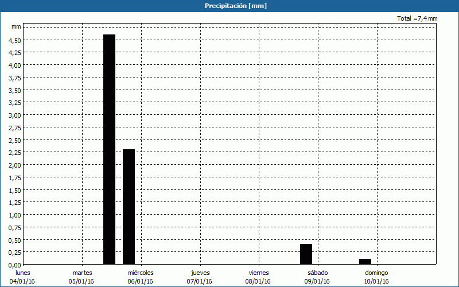
Task: Click the domingo 10/01/16 date label
Action: coord(376,277)
